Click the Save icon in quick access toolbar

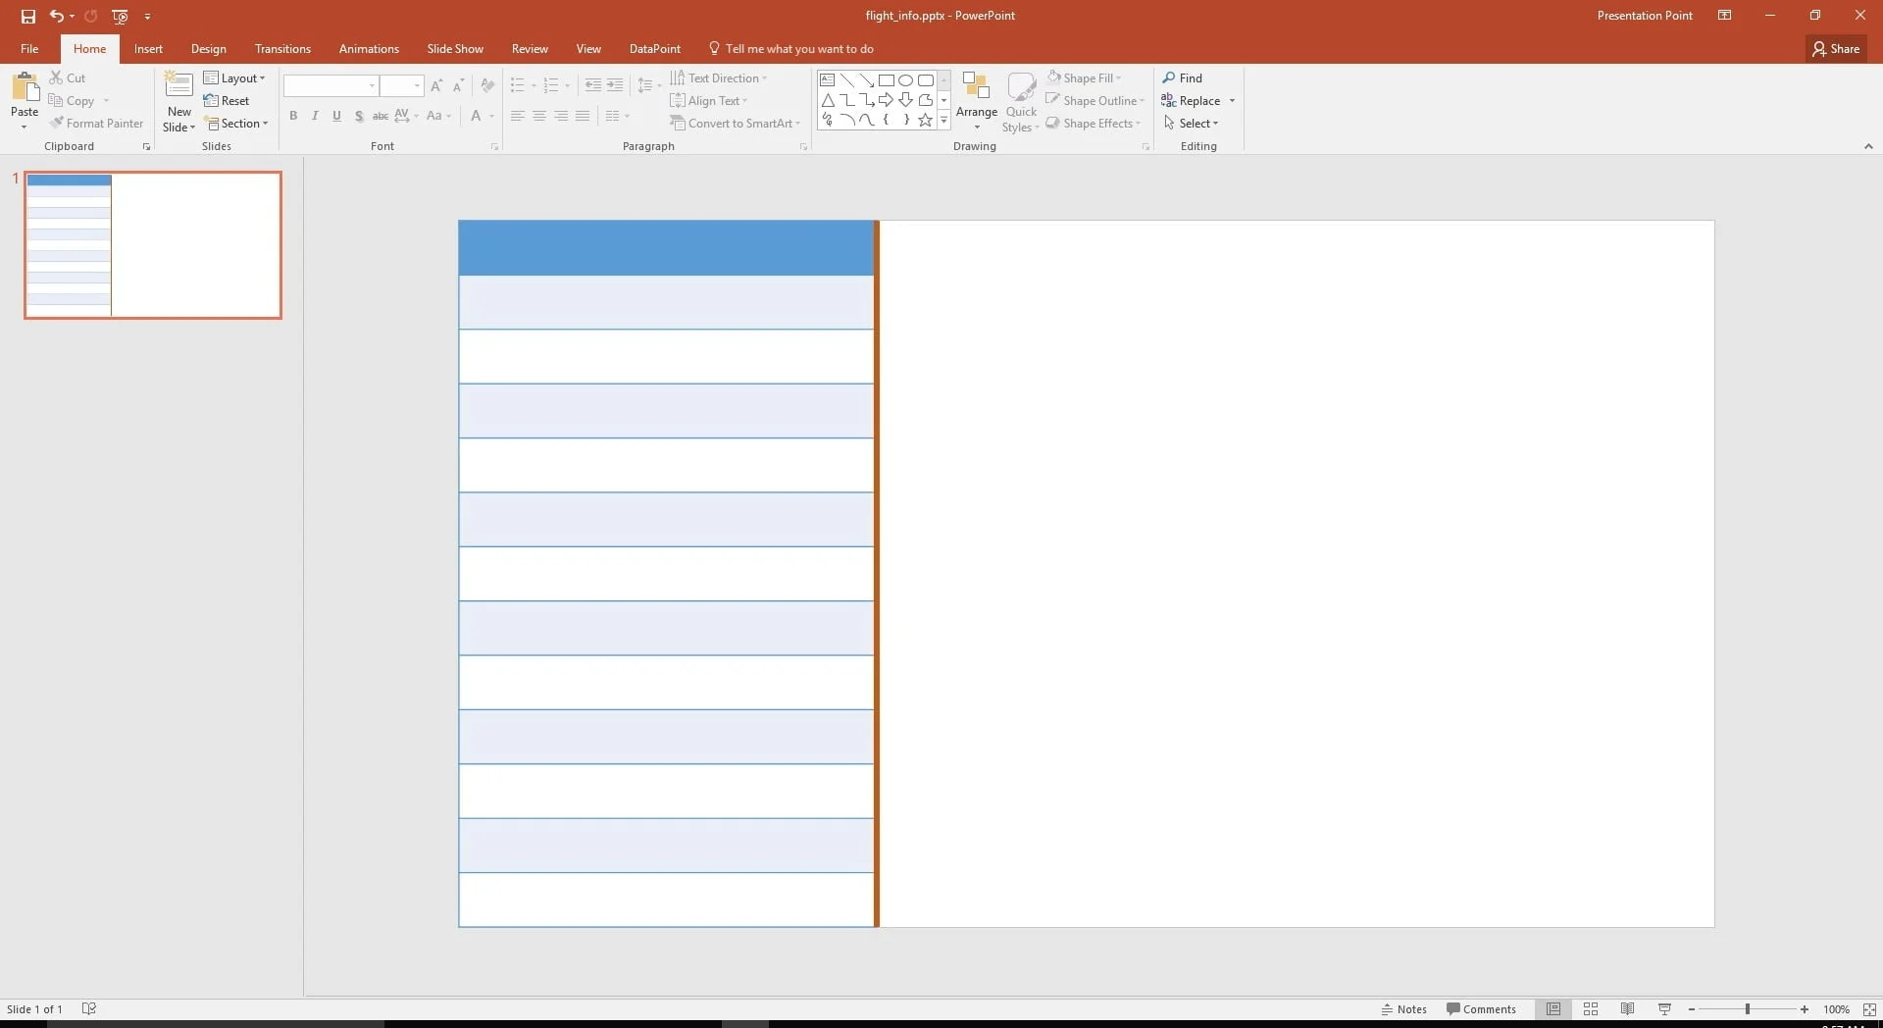pos(28,16)
